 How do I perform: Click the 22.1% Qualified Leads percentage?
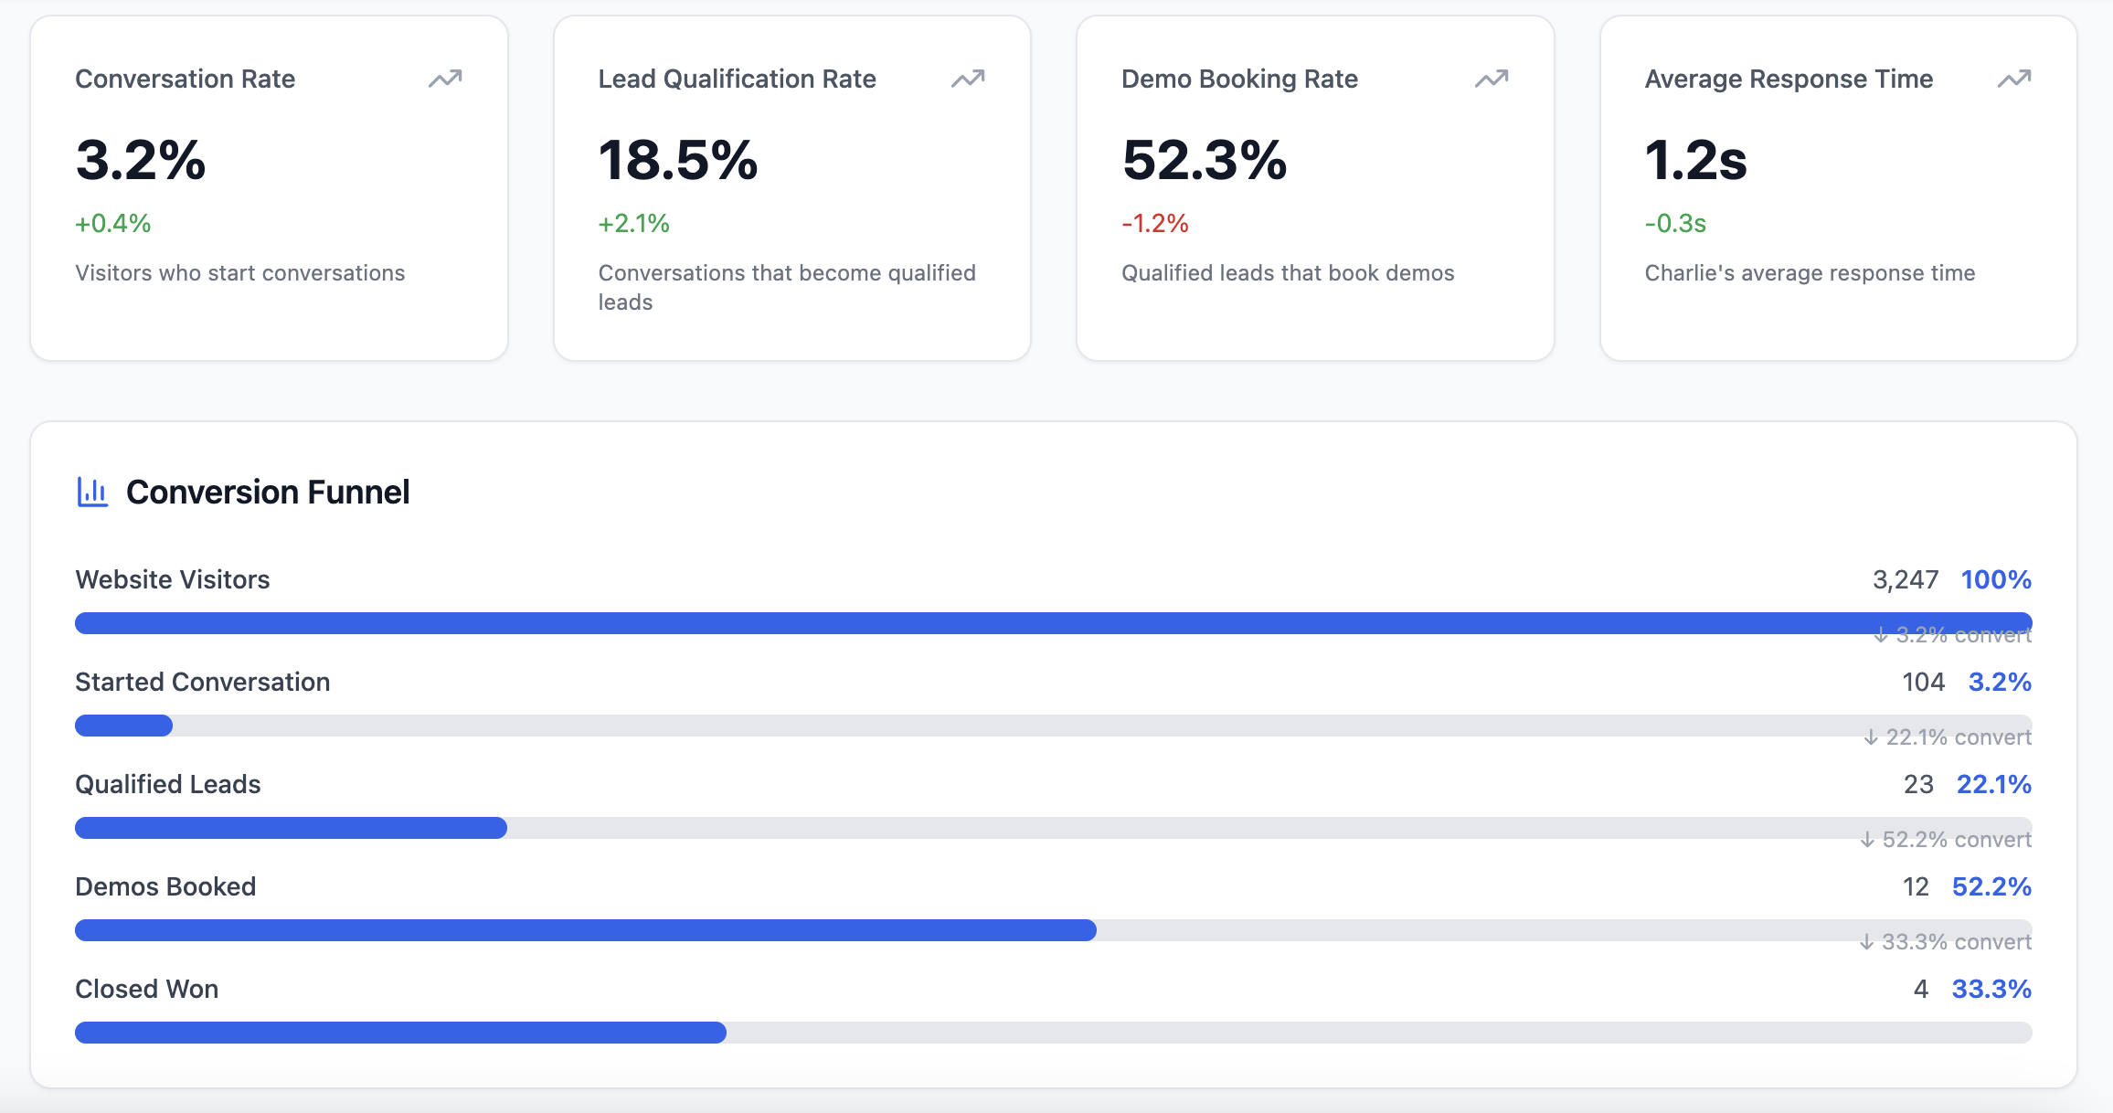pyautogui.click(x=1993, y=784)
